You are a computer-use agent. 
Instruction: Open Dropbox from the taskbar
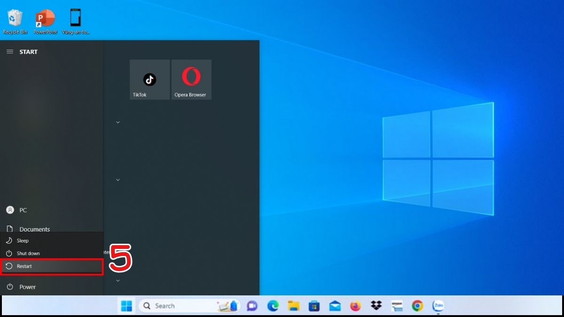click(x=376, y=306)
